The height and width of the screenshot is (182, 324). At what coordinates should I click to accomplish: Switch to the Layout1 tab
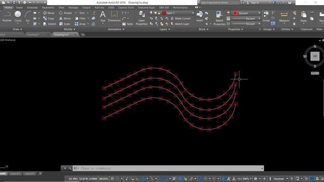[x=15, y=173]
